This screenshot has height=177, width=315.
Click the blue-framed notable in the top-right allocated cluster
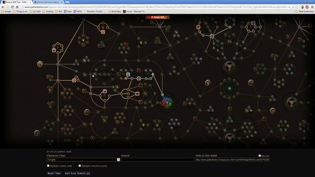[x=253, y=23]
